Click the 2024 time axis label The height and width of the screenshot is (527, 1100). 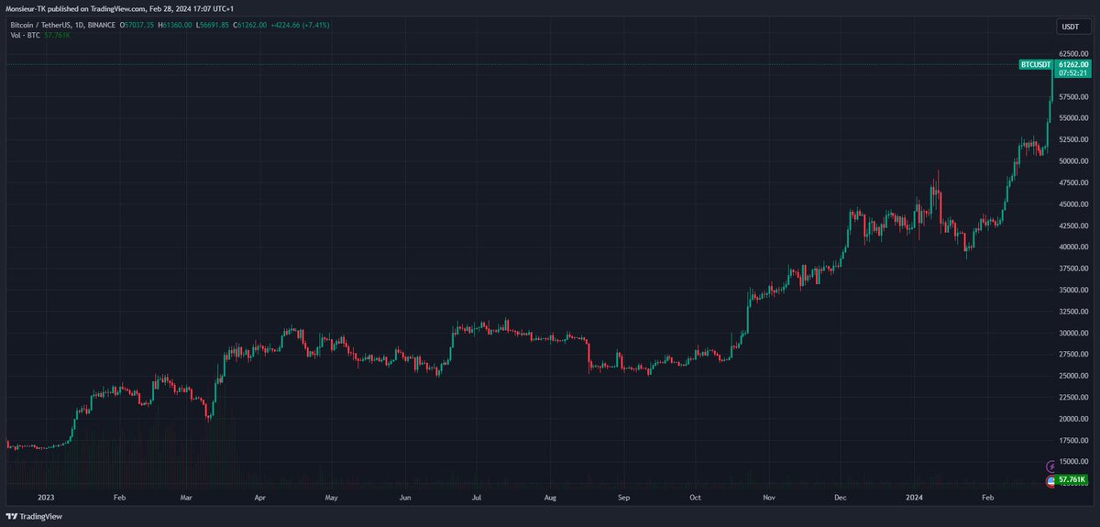[x=914, y=496]
